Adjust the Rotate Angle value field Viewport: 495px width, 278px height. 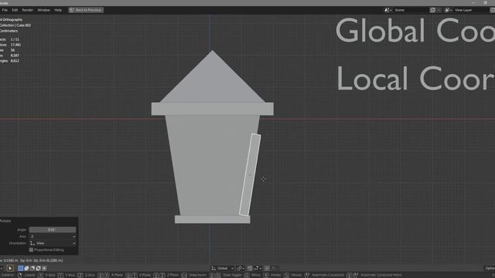tap(53, 230)
